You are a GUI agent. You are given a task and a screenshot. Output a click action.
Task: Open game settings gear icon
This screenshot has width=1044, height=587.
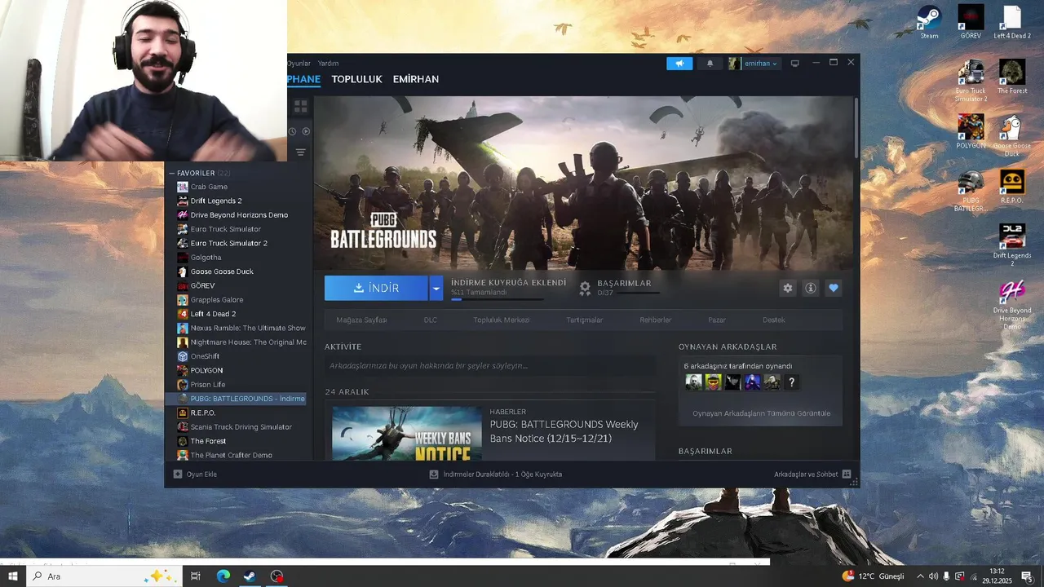tap(787, 288)
